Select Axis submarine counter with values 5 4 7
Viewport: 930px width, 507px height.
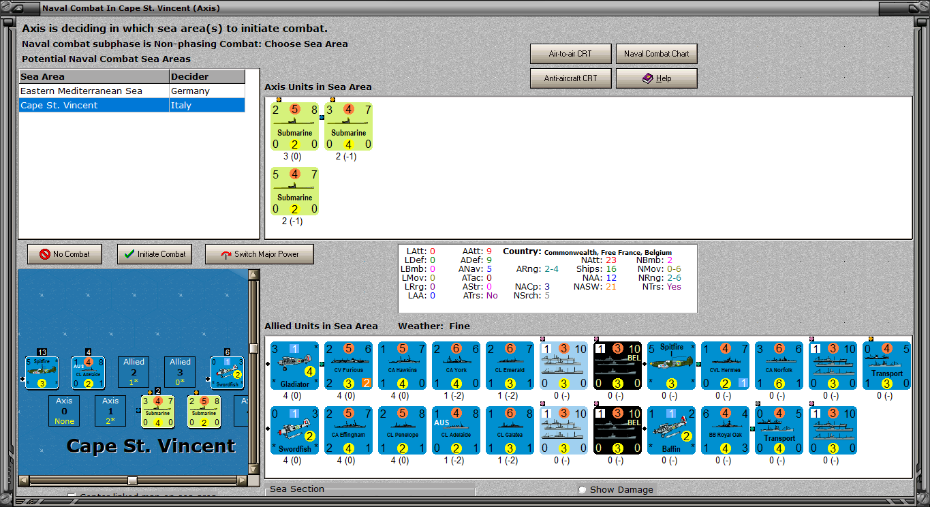(x=294, y=191)
